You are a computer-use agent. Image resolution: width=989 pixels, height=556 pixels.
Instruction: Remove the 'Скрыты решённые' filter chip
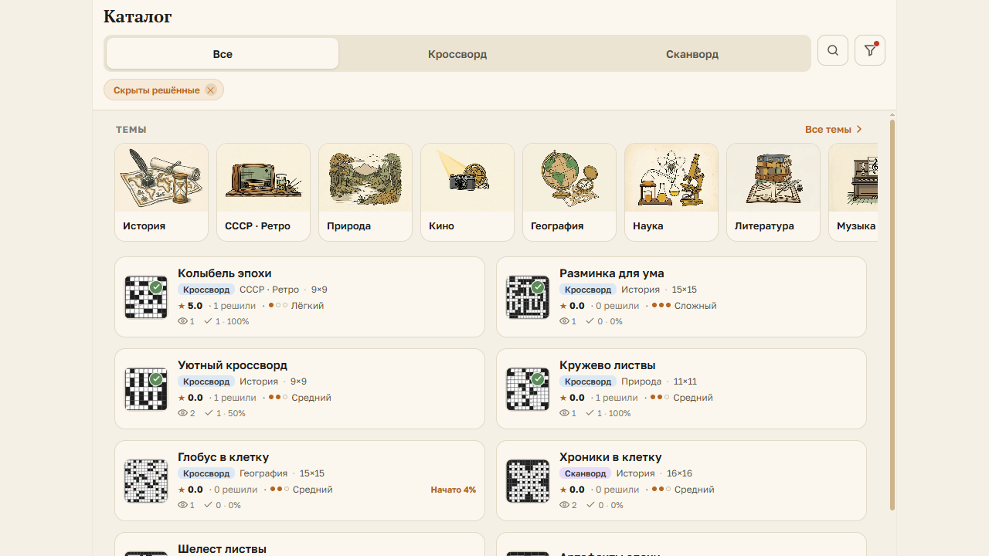pyautogui.click(x=210, y=90)
